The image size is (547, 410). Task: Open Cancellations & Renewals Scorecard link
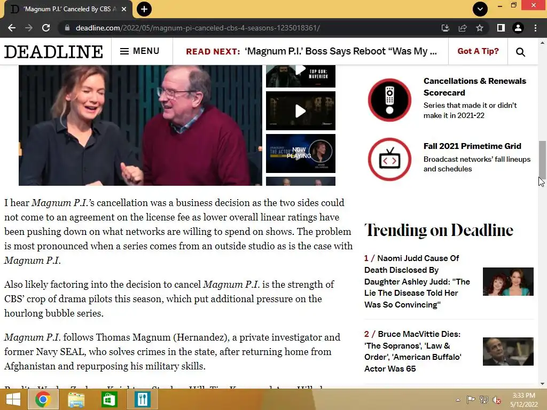(x=474, y=87)
